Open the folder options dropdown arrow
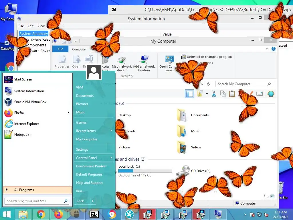The image size is (293, 220). pyautogui.click(x=207, y=94)
